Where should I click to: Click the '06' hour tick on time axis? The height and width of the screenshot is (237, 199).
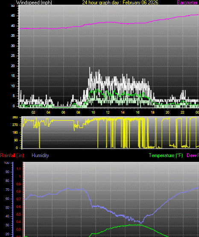click(x=63, y=112)
